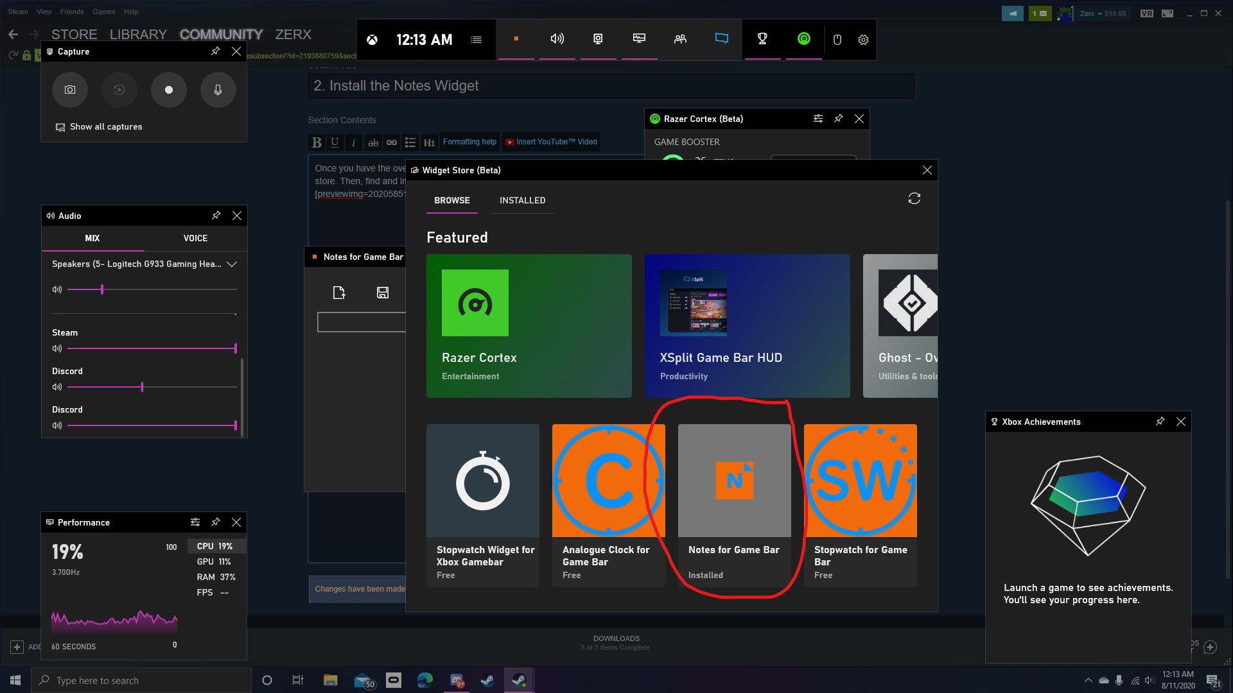The width and height of the screenshot is (1233, 693).
Task: Pin the Performance widget
Action: click(x=216, y=522)
